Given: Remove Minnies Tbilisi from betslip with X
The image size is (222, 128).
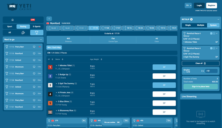Looking at the screenshot, I should [x=217, y=33].
